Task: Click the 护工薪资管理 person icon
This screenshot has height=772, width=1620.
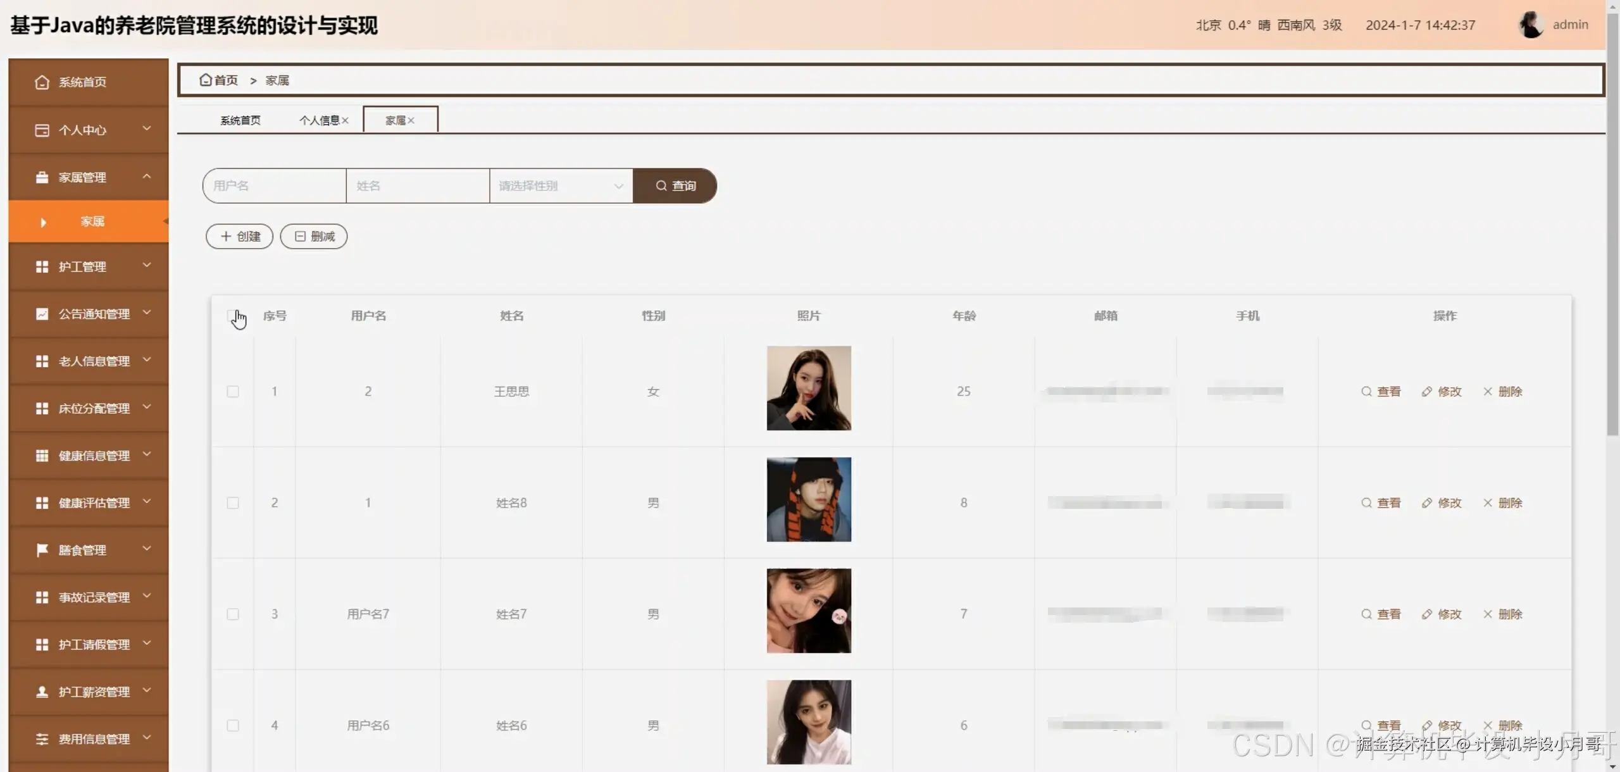Action: 42,692
